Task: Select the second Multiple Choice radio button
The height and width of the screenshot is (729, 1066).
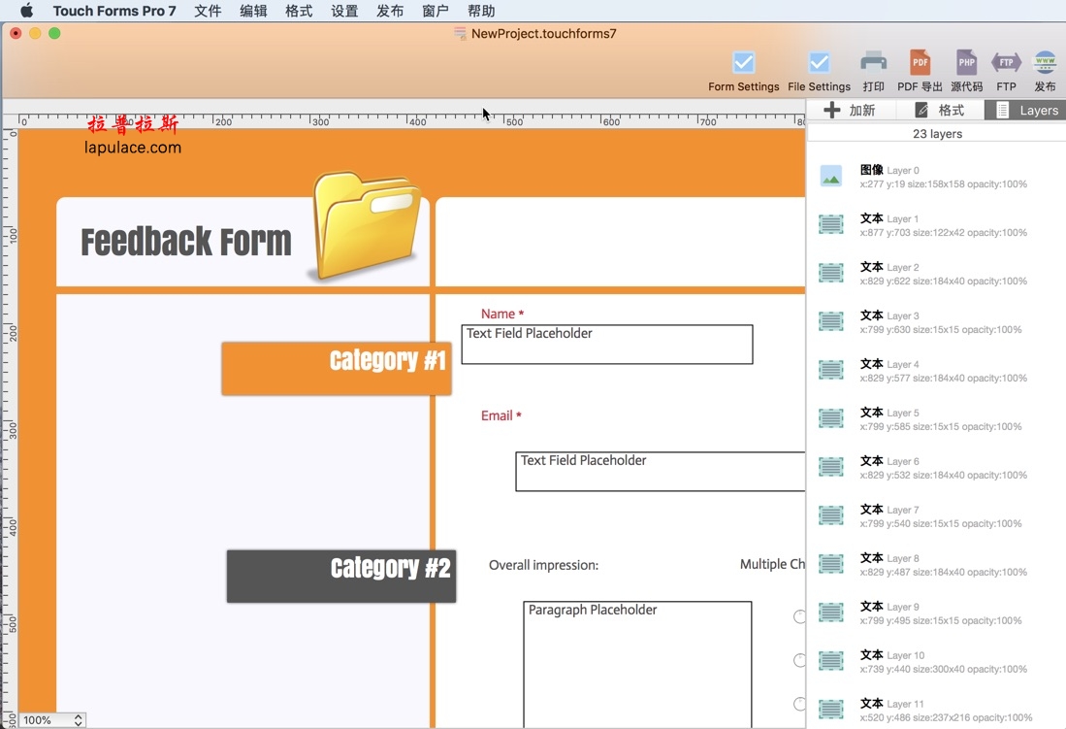Action: 800,660
